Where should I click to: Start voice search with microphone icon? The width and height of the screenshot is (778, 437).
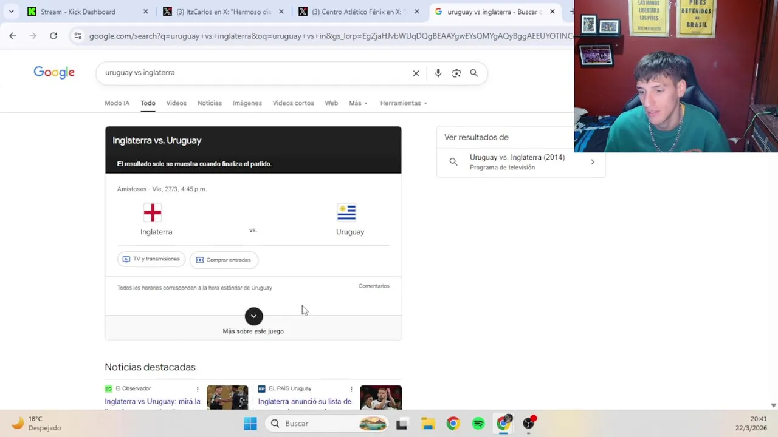tap(438, 73)
